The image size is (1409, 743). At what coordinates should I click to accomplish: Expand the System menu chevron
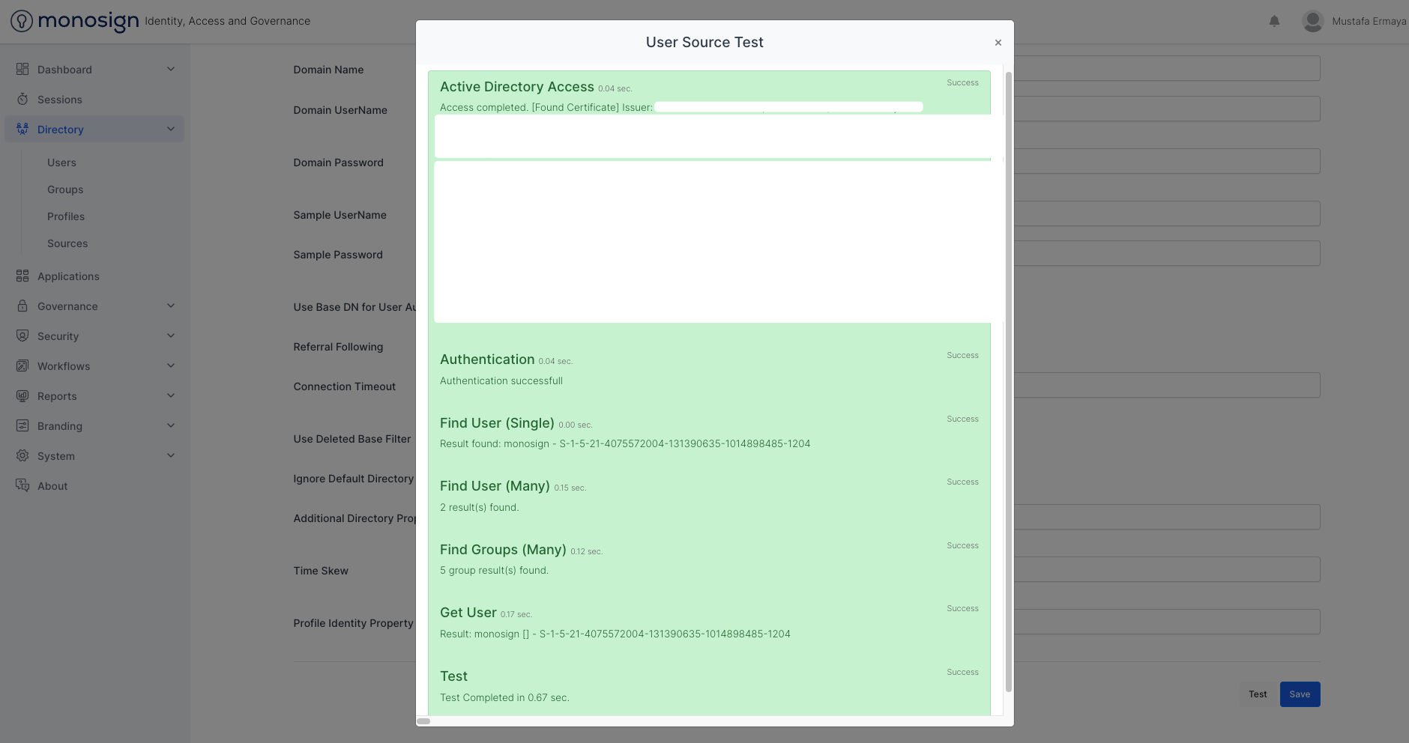171,455
